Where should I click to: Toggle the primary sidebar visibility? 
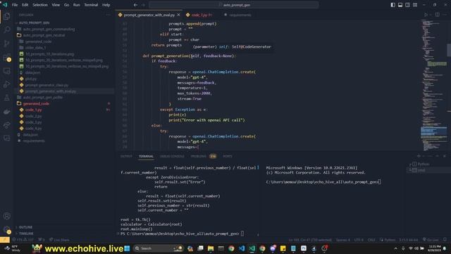pos(393,5)
